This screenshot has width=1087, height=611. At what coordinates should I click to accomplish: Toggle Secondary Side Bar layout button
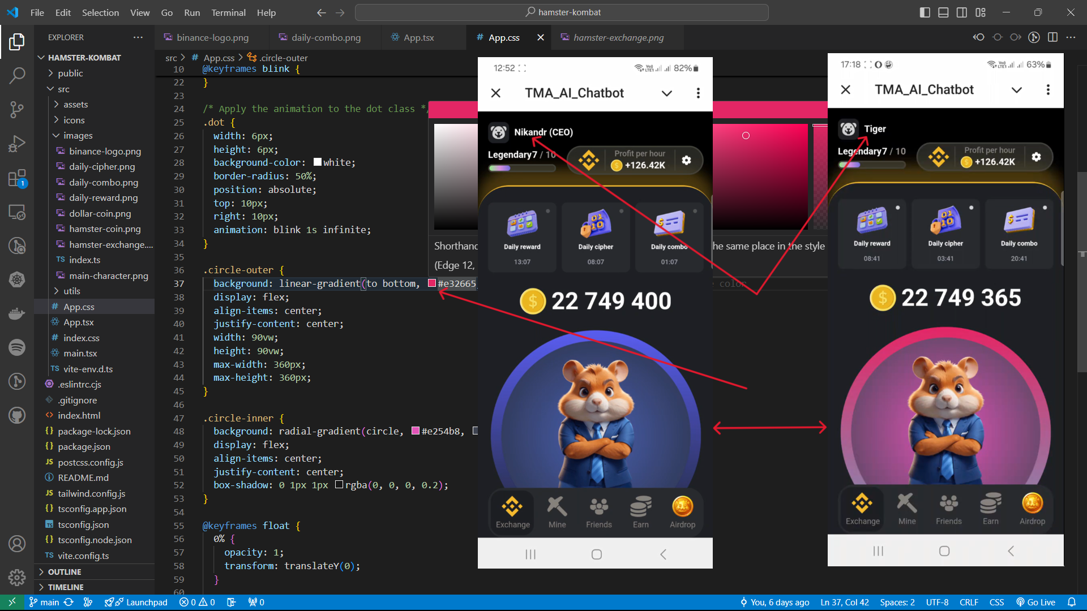coord(962,12)
